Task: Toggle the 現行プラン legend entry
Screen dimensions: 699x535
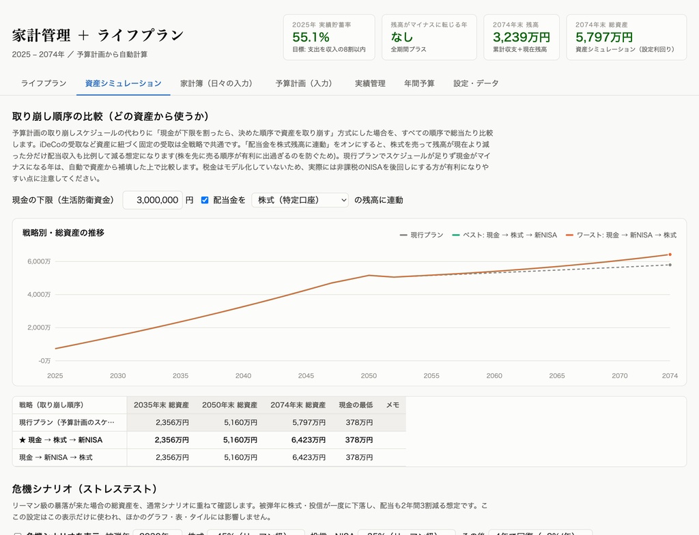Action: [x=421, y=235]
